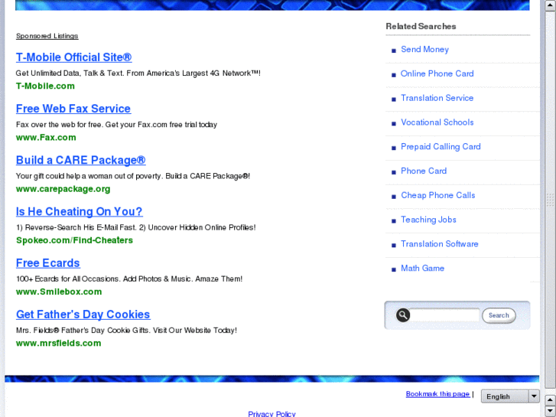Select Vocational Schools related search
556x417 pixels.
pos(437,122)
